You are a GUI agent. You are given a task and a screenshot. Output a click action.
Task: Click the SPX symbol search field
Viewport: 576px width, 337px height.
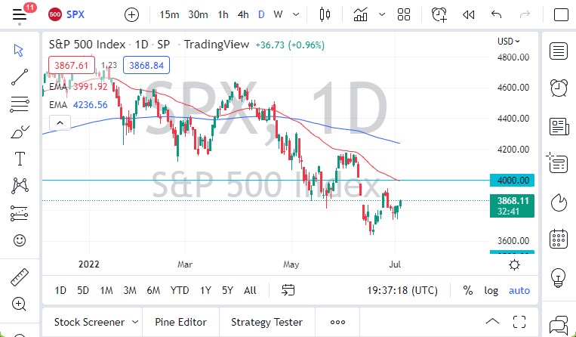[x=75, y=14]
